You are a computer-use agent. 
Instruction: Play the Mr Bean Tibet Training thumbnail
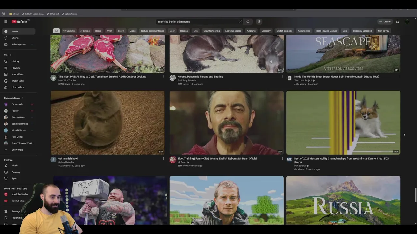pyautogui.click(x=227, y=123)
